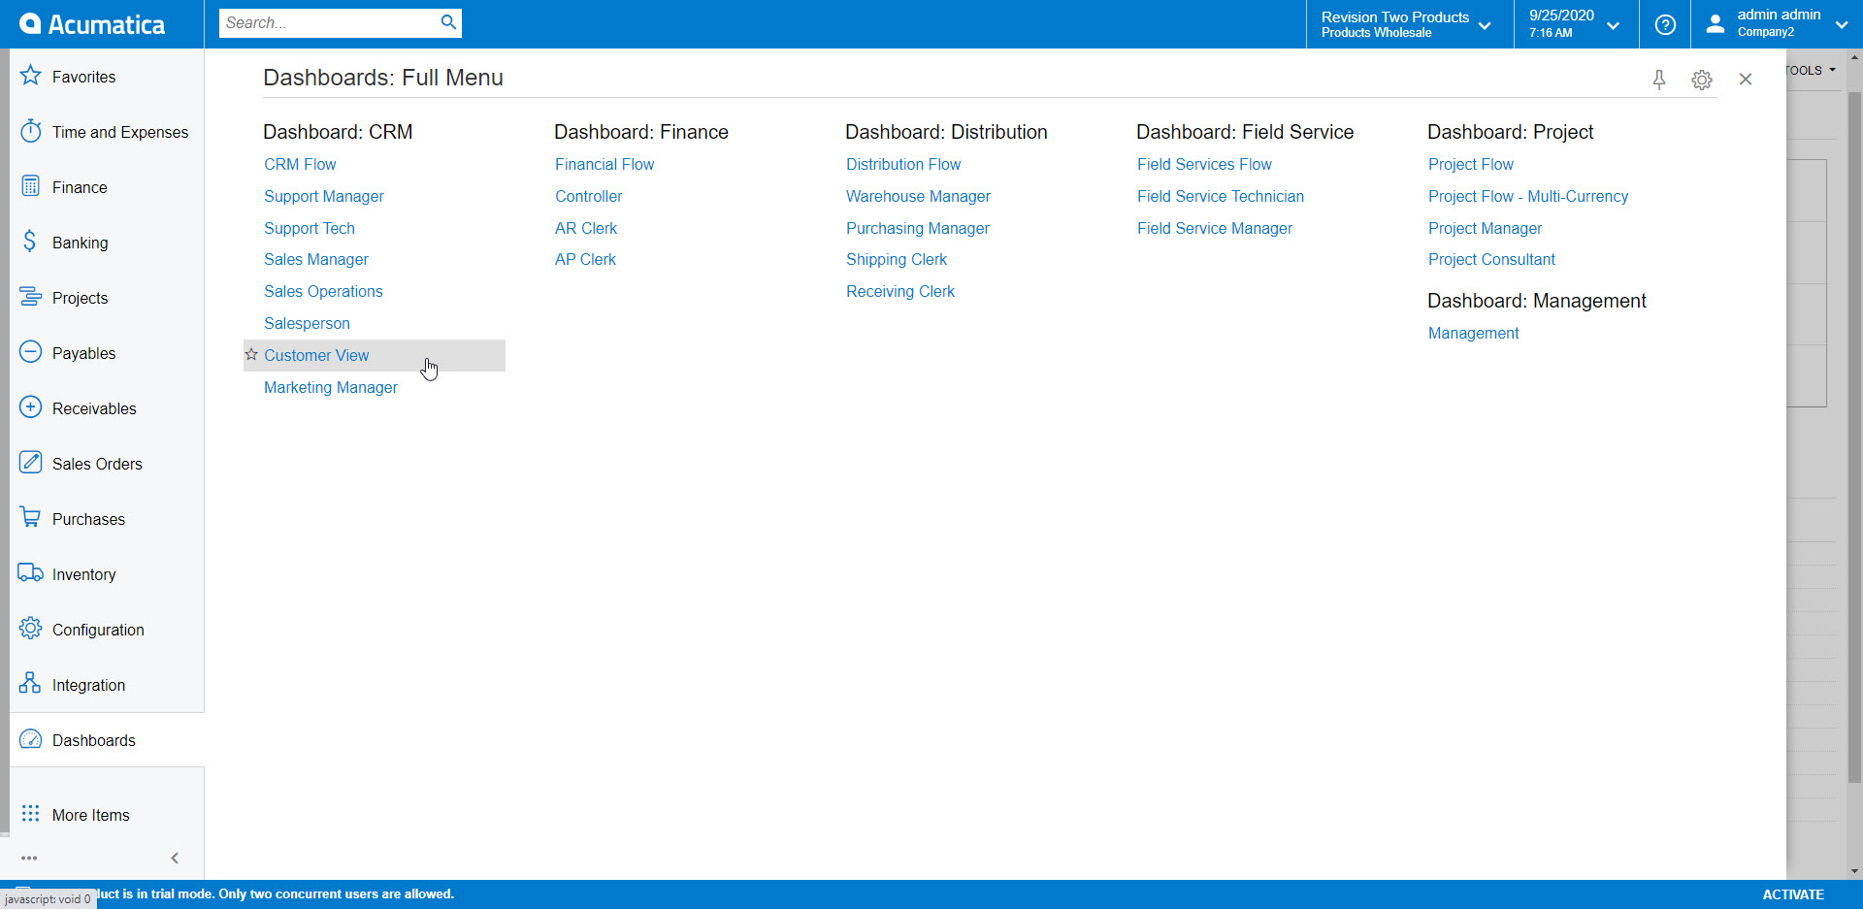Open the CRM Flow dashboard
This screenshot has height=909, width=1863.
click(300, 164)
